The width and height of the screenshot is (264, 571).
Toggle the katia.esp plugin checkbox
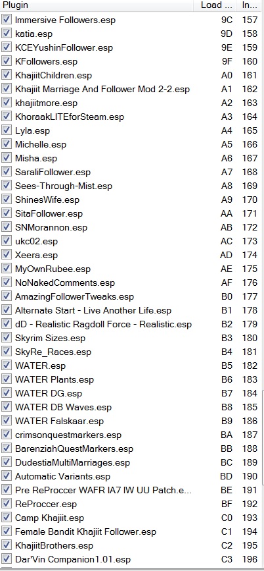[x=7, y=33]
